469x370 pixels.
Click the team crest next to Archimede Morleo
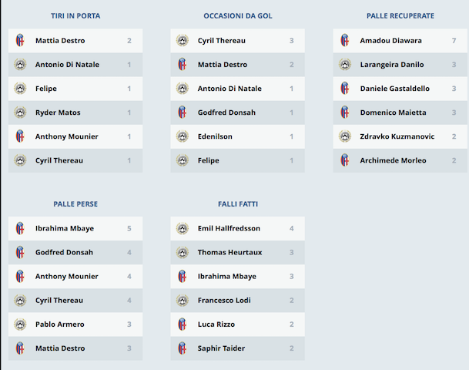[x=345, y=160]
